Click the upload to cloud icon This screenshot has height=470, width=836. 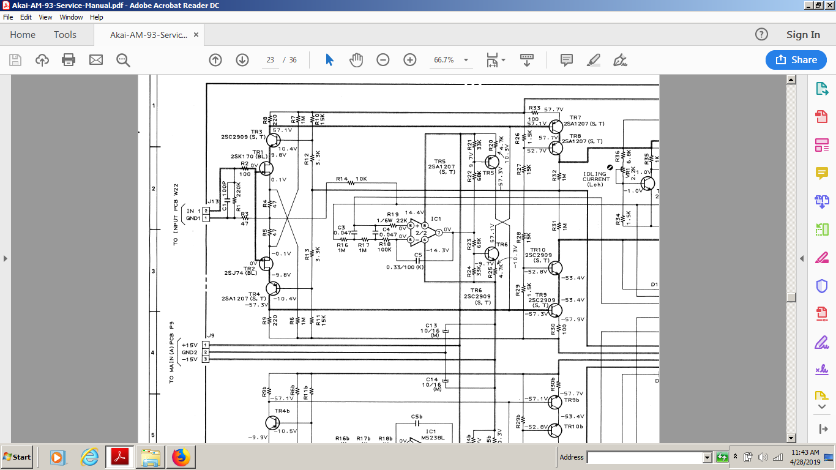point(42,60)
